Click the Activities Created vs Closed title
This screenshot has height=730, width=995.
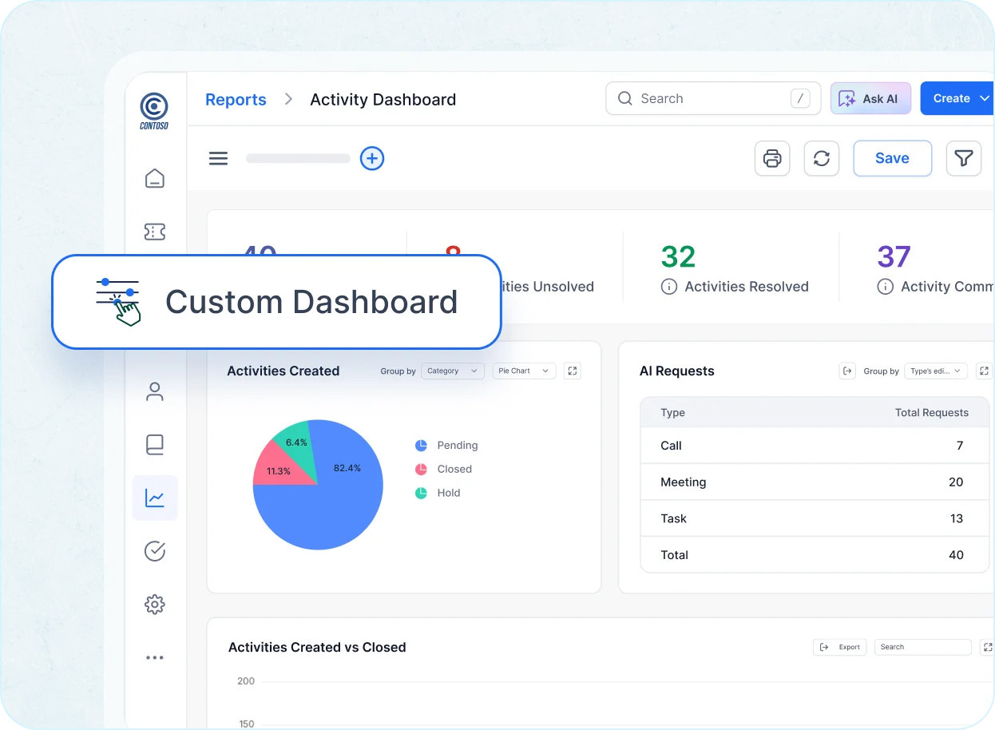(x=317, y=647)
